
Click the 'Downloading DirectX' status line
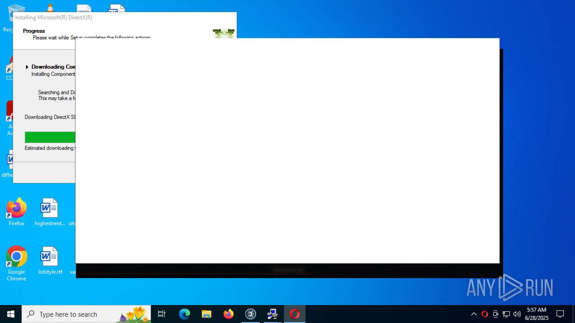point(50,117)
